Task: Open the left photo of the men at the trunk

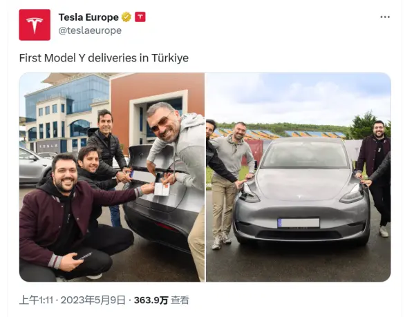Action: [x=112, y=177]
